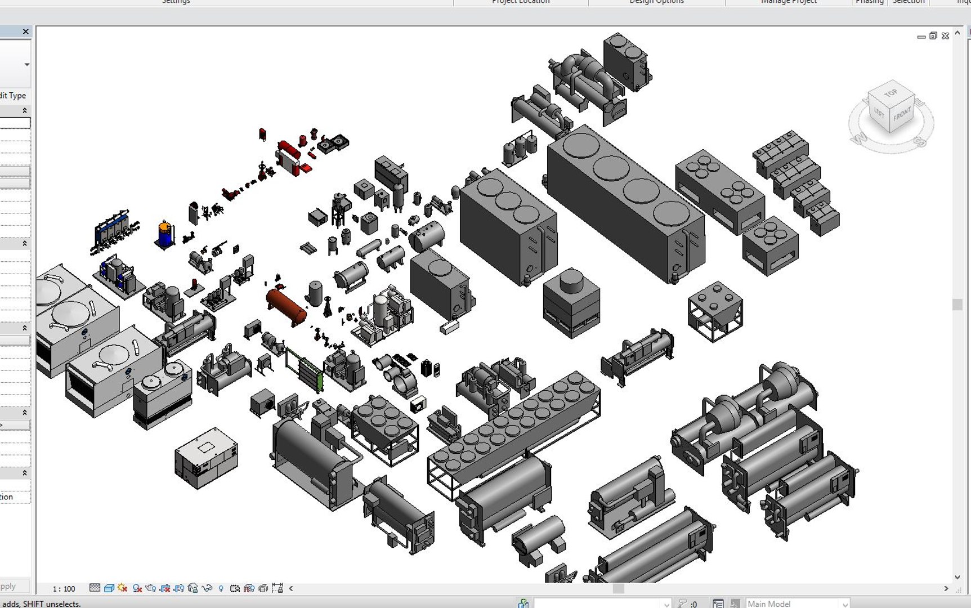Select the blue and orange pump model
This screenshot has height=608, width=971.
point(164,235)
